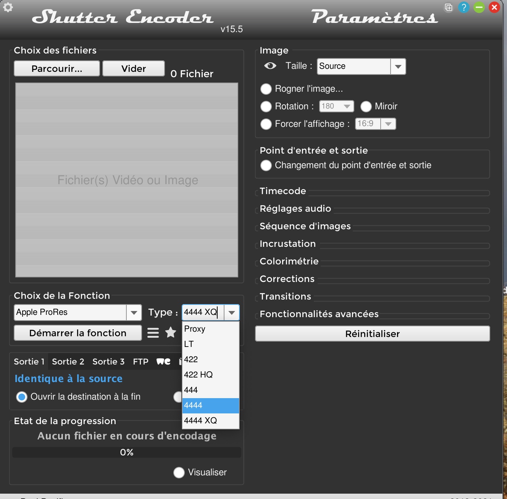Switch to the Sortie 2 tab
The image size is (507, 499).
[68, 362]
